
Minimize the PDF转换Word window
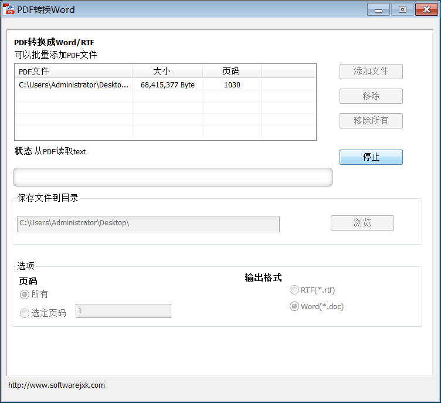pyautogui.click(x=378, y=9)
